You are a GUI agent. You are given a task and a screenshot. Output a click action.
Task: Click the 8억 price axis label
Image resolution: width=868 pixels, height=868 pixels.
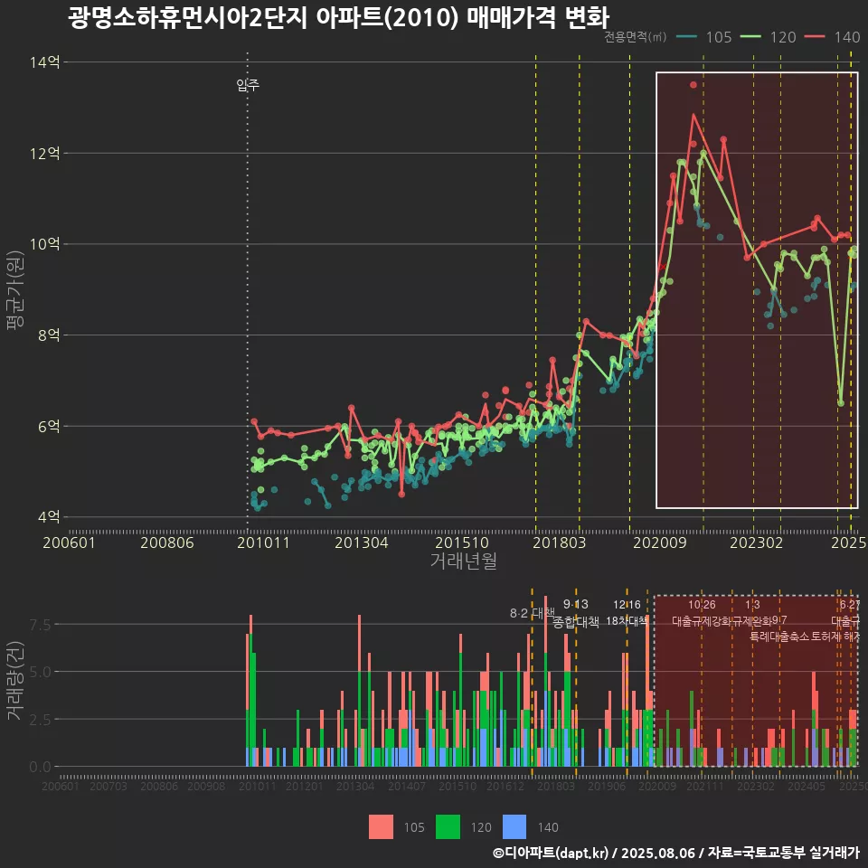tap(49, 335)
